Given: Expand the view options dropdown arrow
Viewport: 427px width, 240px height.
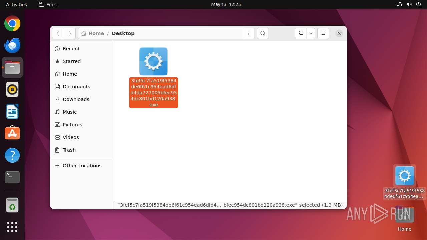Looking at the screenshot, I should pyautogui.click(x=311, y=33).
